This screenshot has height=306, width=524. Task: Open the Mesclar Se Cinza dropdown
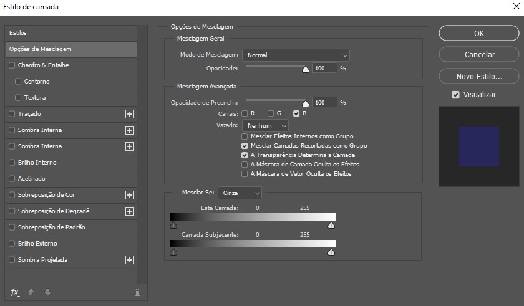[240, 193]
